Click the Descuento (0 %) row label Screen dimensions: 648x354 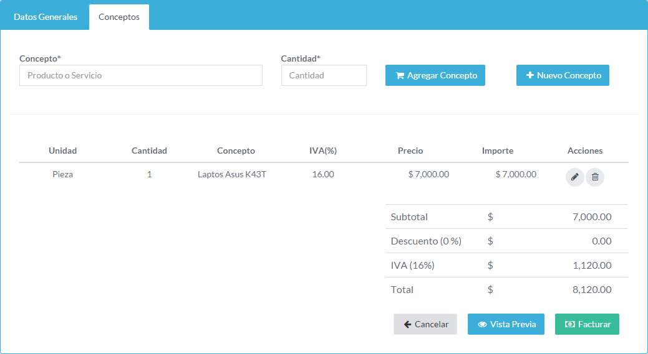tap(426, 241)
